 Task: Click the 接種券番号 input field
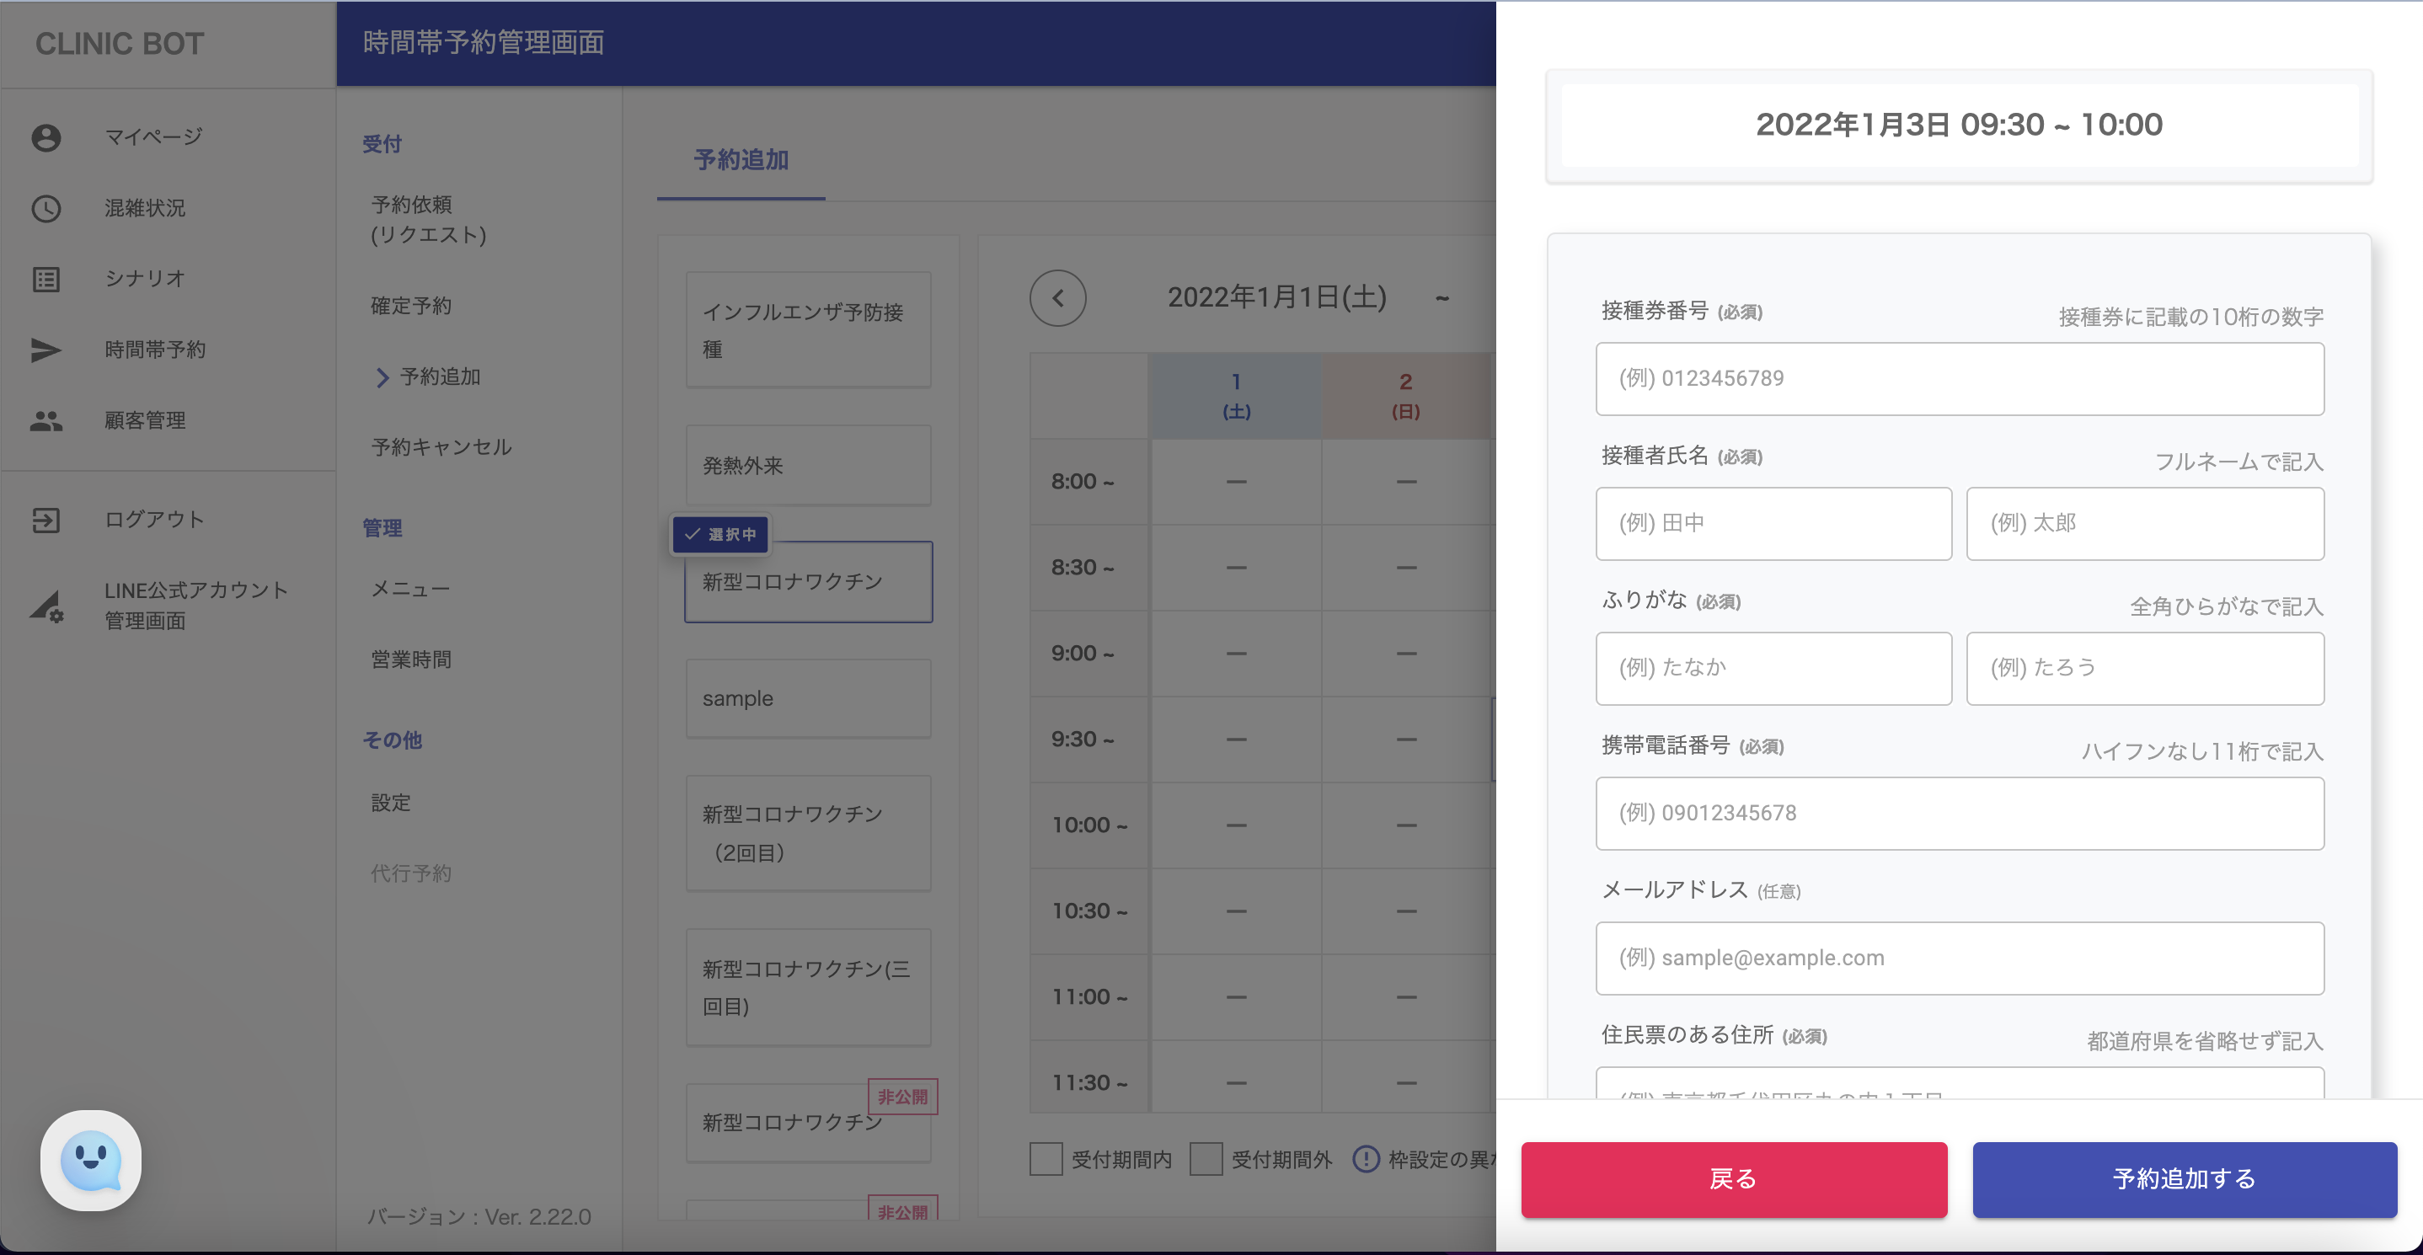pyautogui.click(x=1960, y=379)
